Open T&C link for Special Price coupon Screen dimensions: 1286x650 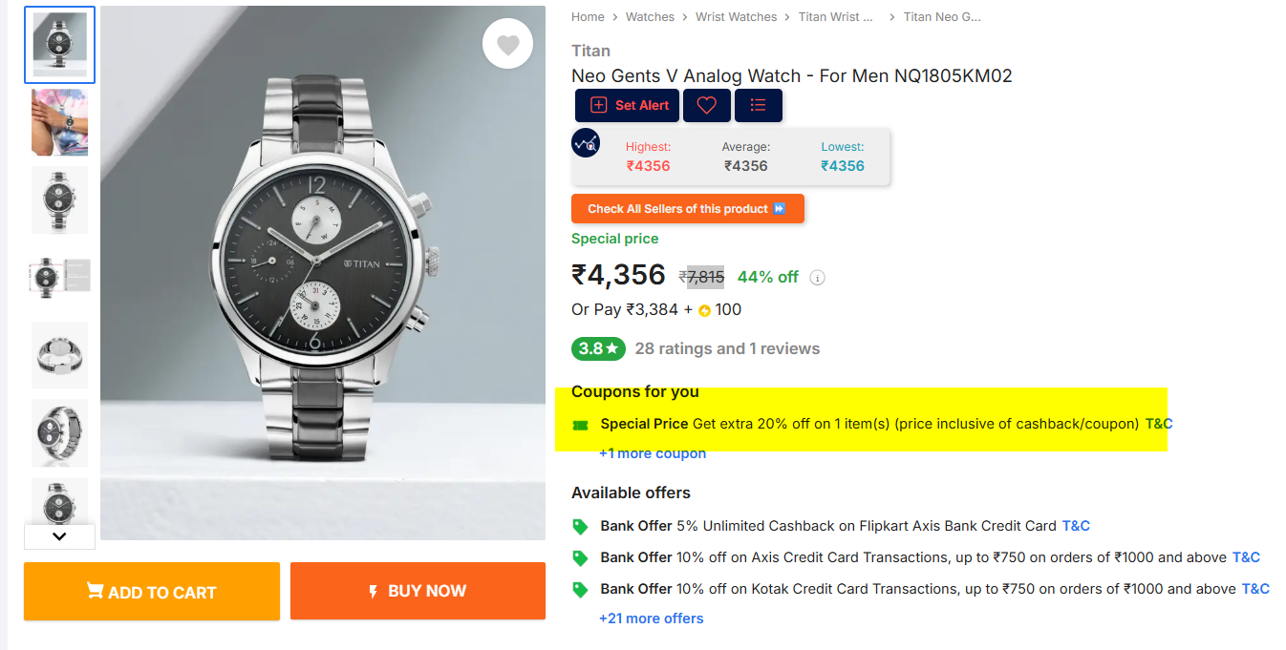(x=1158, y=424)
